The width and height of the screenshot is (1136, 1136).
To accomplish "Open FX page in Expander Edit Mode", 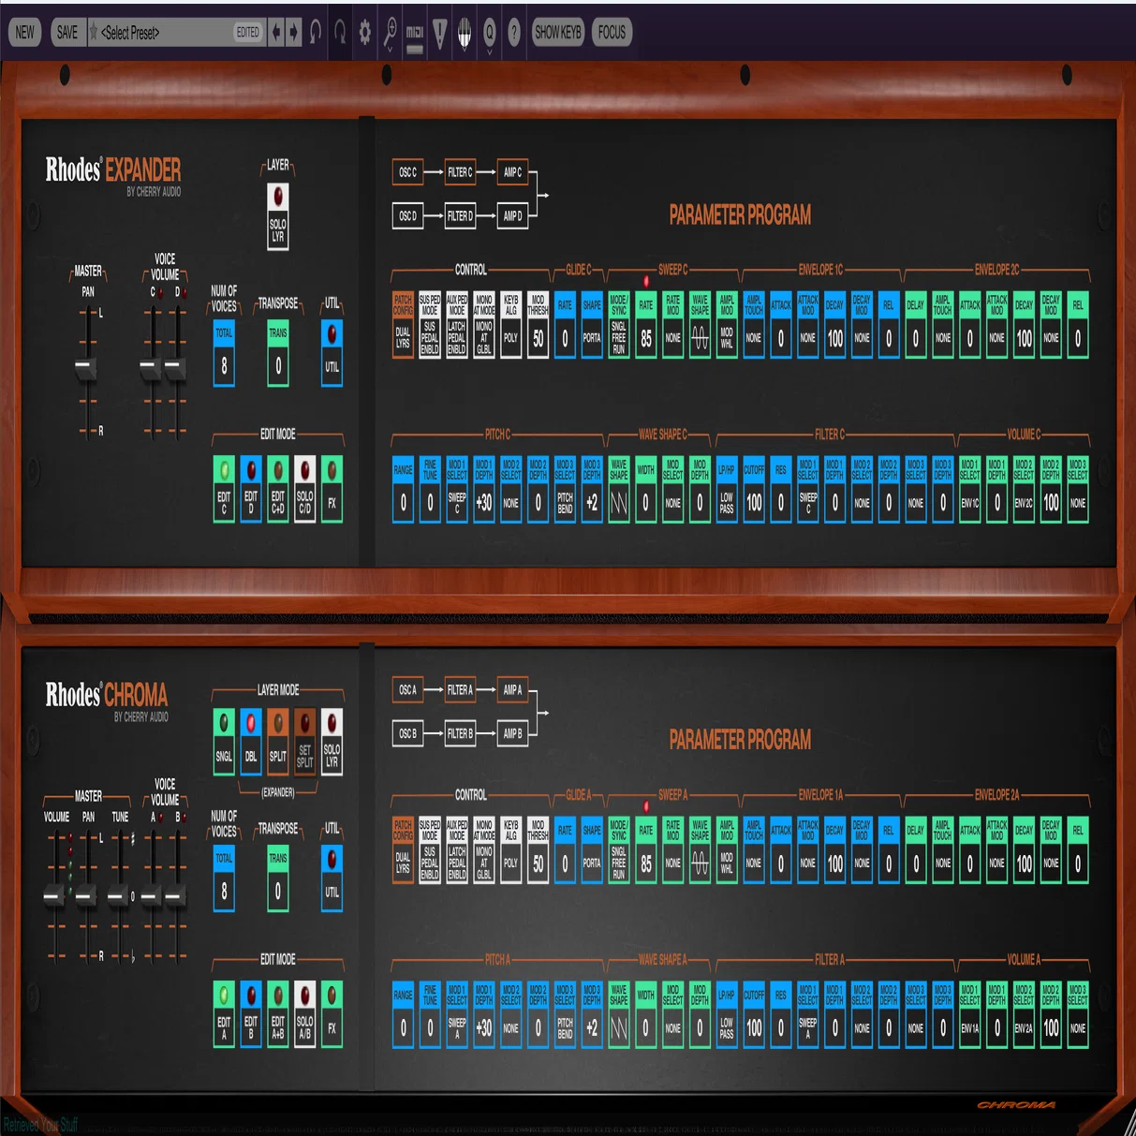I will point(332,488).
